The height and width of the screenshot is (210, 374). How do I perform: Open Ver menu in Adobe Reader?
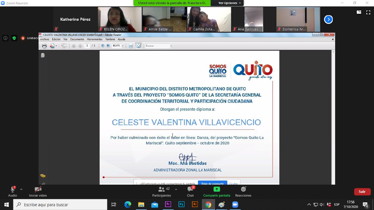tap(65, 39)
